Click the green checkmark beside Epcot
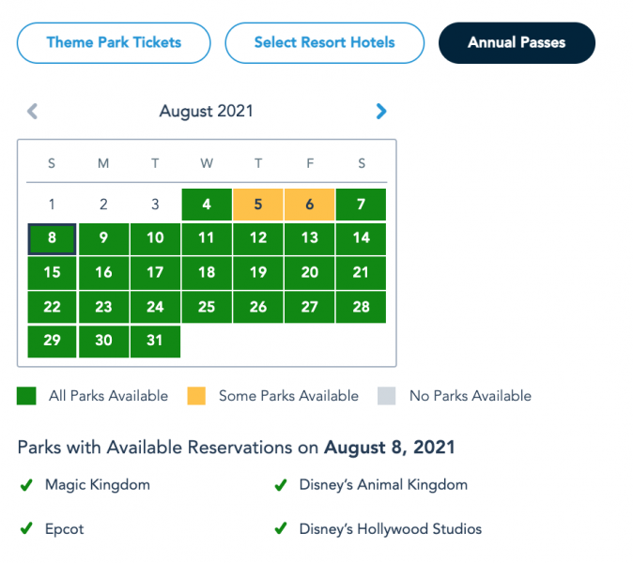 (25, 529)
